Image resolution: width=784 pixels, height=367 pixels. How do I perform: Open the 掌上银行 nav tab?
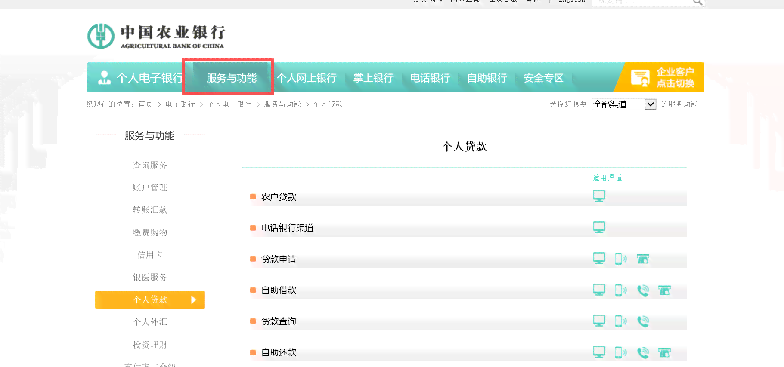[373, 78]
